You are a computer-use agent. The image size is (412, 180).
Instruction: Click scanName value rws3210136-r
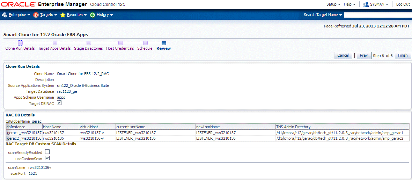[x=40, y=167]
